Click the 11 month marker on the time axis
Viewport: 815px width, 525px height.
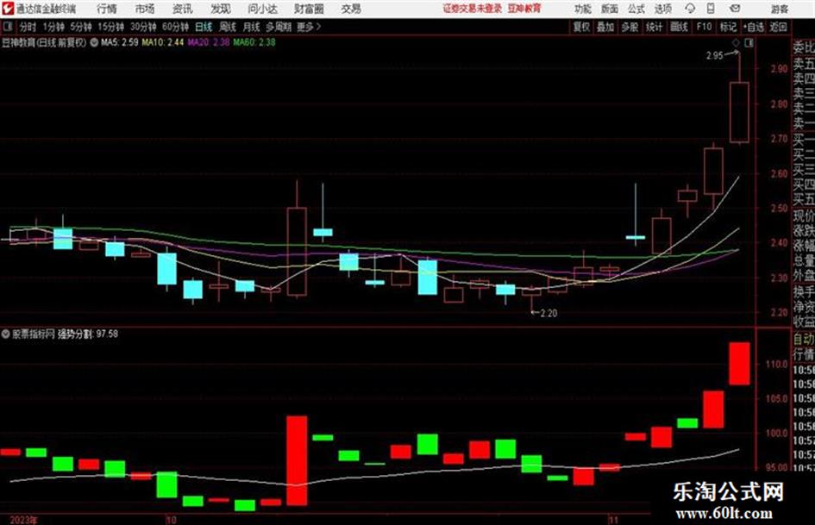pos(614,519)
